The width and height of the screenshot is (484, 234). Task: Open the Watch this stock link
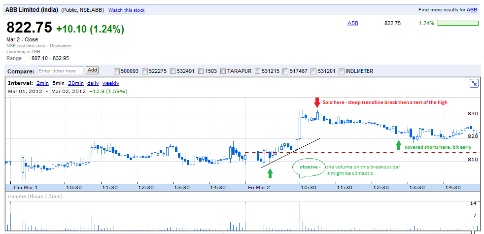[x=126, y=10]
